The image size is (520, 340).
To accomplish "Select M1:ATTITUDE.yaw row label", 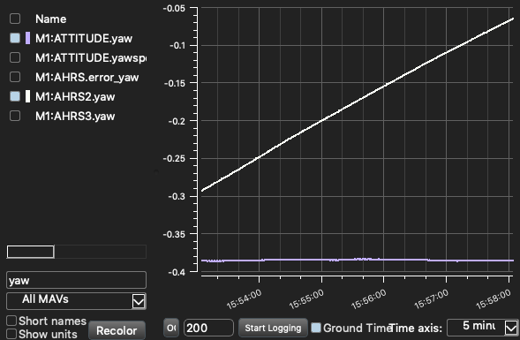I will (x=84, y=39).
